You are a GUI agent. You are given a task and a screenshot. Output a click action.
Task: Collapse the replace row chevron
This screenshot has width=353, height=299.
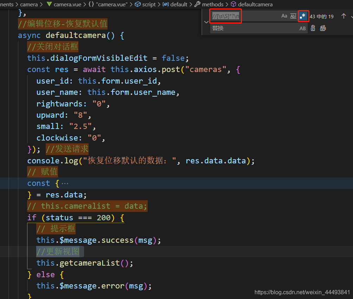click(206, 22)
